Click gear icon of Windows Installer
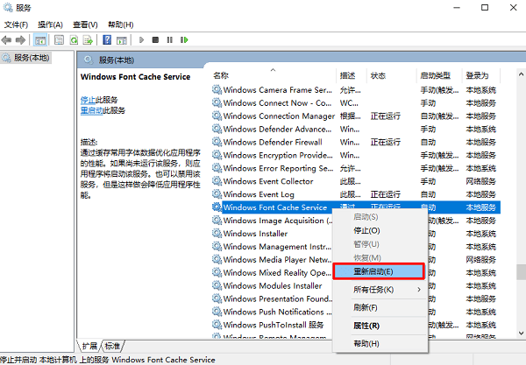This screenshot has height=365, width=526. click(217, 234)
